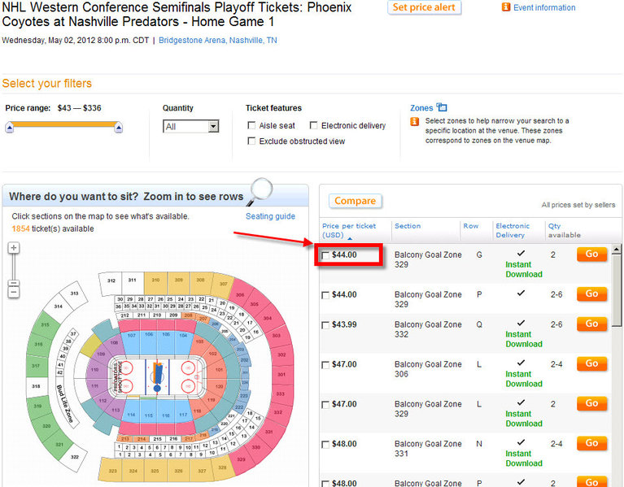This screenshot has height=487, width=624.
Task: Sort by Row column header
Action: point(471,226)
